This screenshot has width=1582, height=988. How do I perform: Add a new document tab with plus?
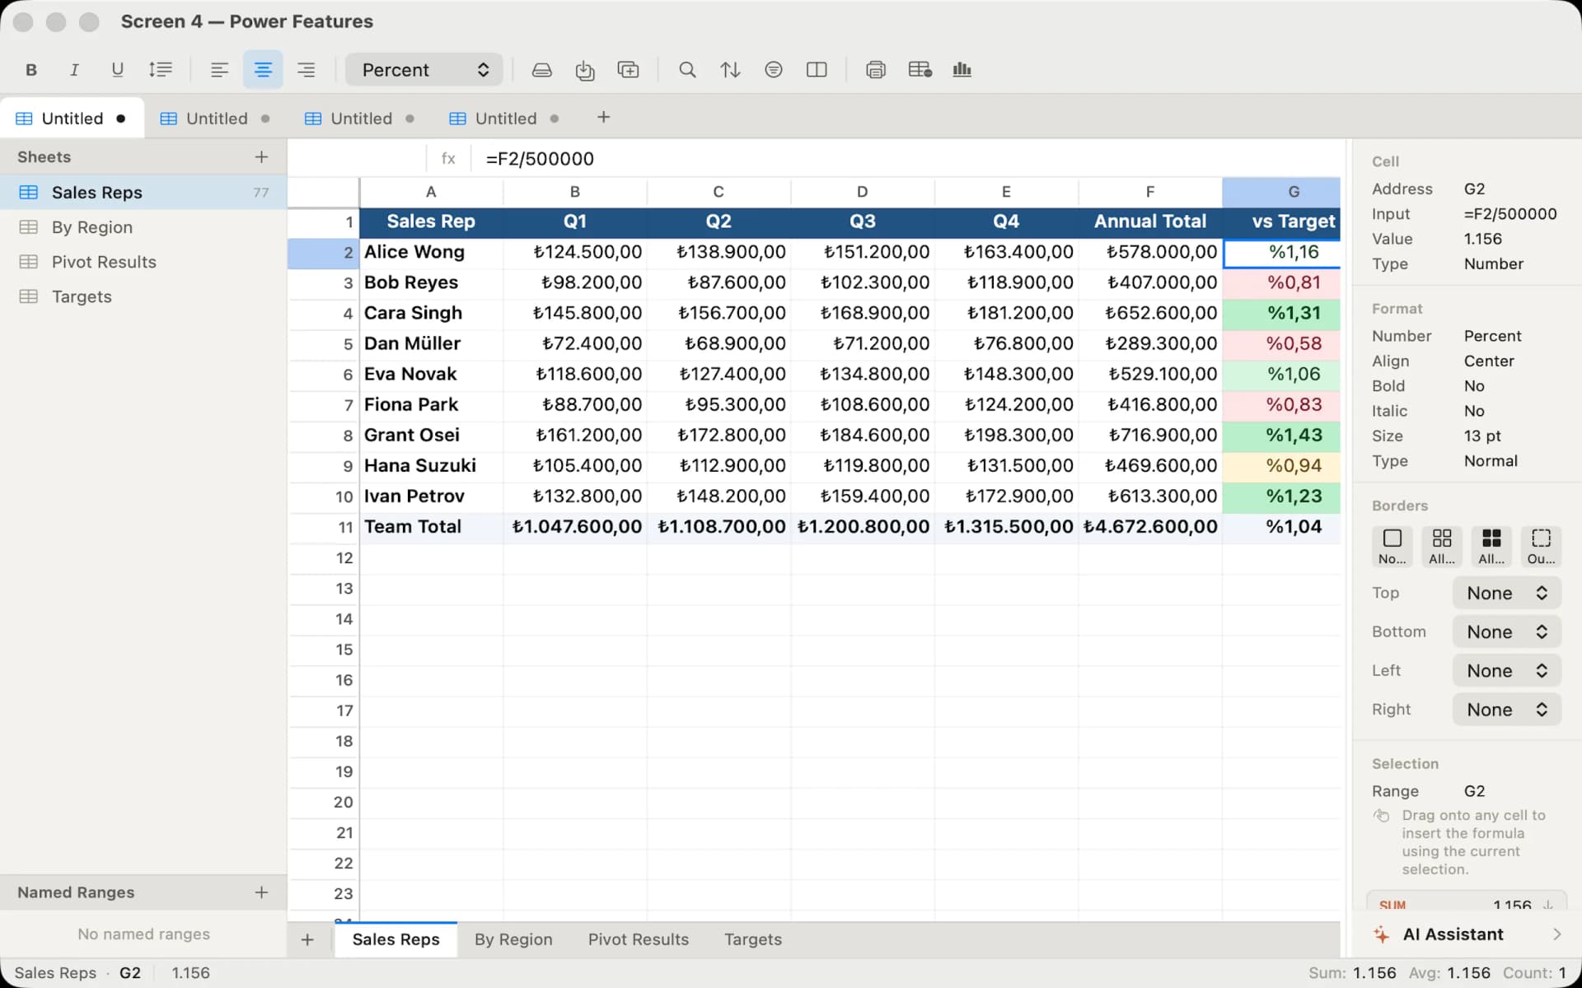coord(603,118)
